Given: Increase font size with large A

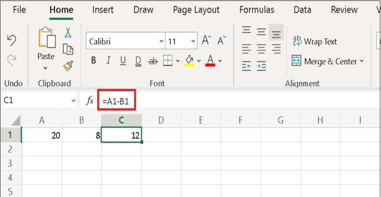Looking at the screenshot, I should [x=207, y=41].
